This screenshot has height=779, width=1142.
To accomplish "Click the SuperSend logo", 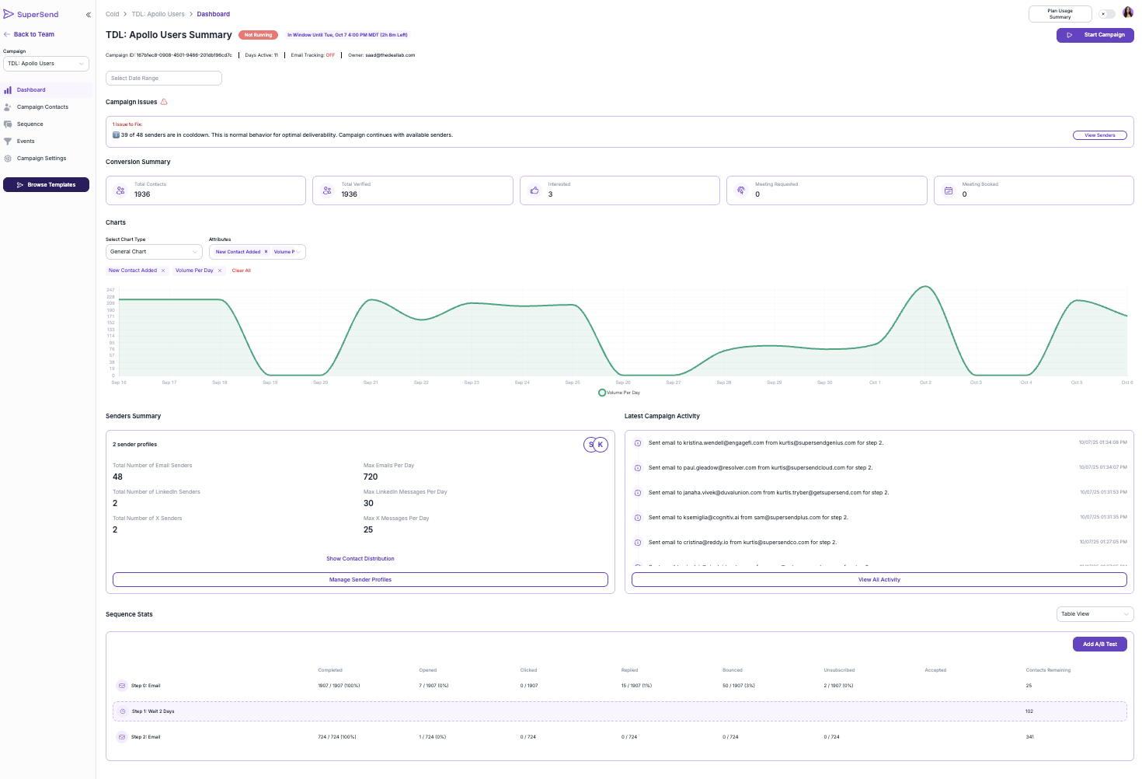I will point(31,14).
